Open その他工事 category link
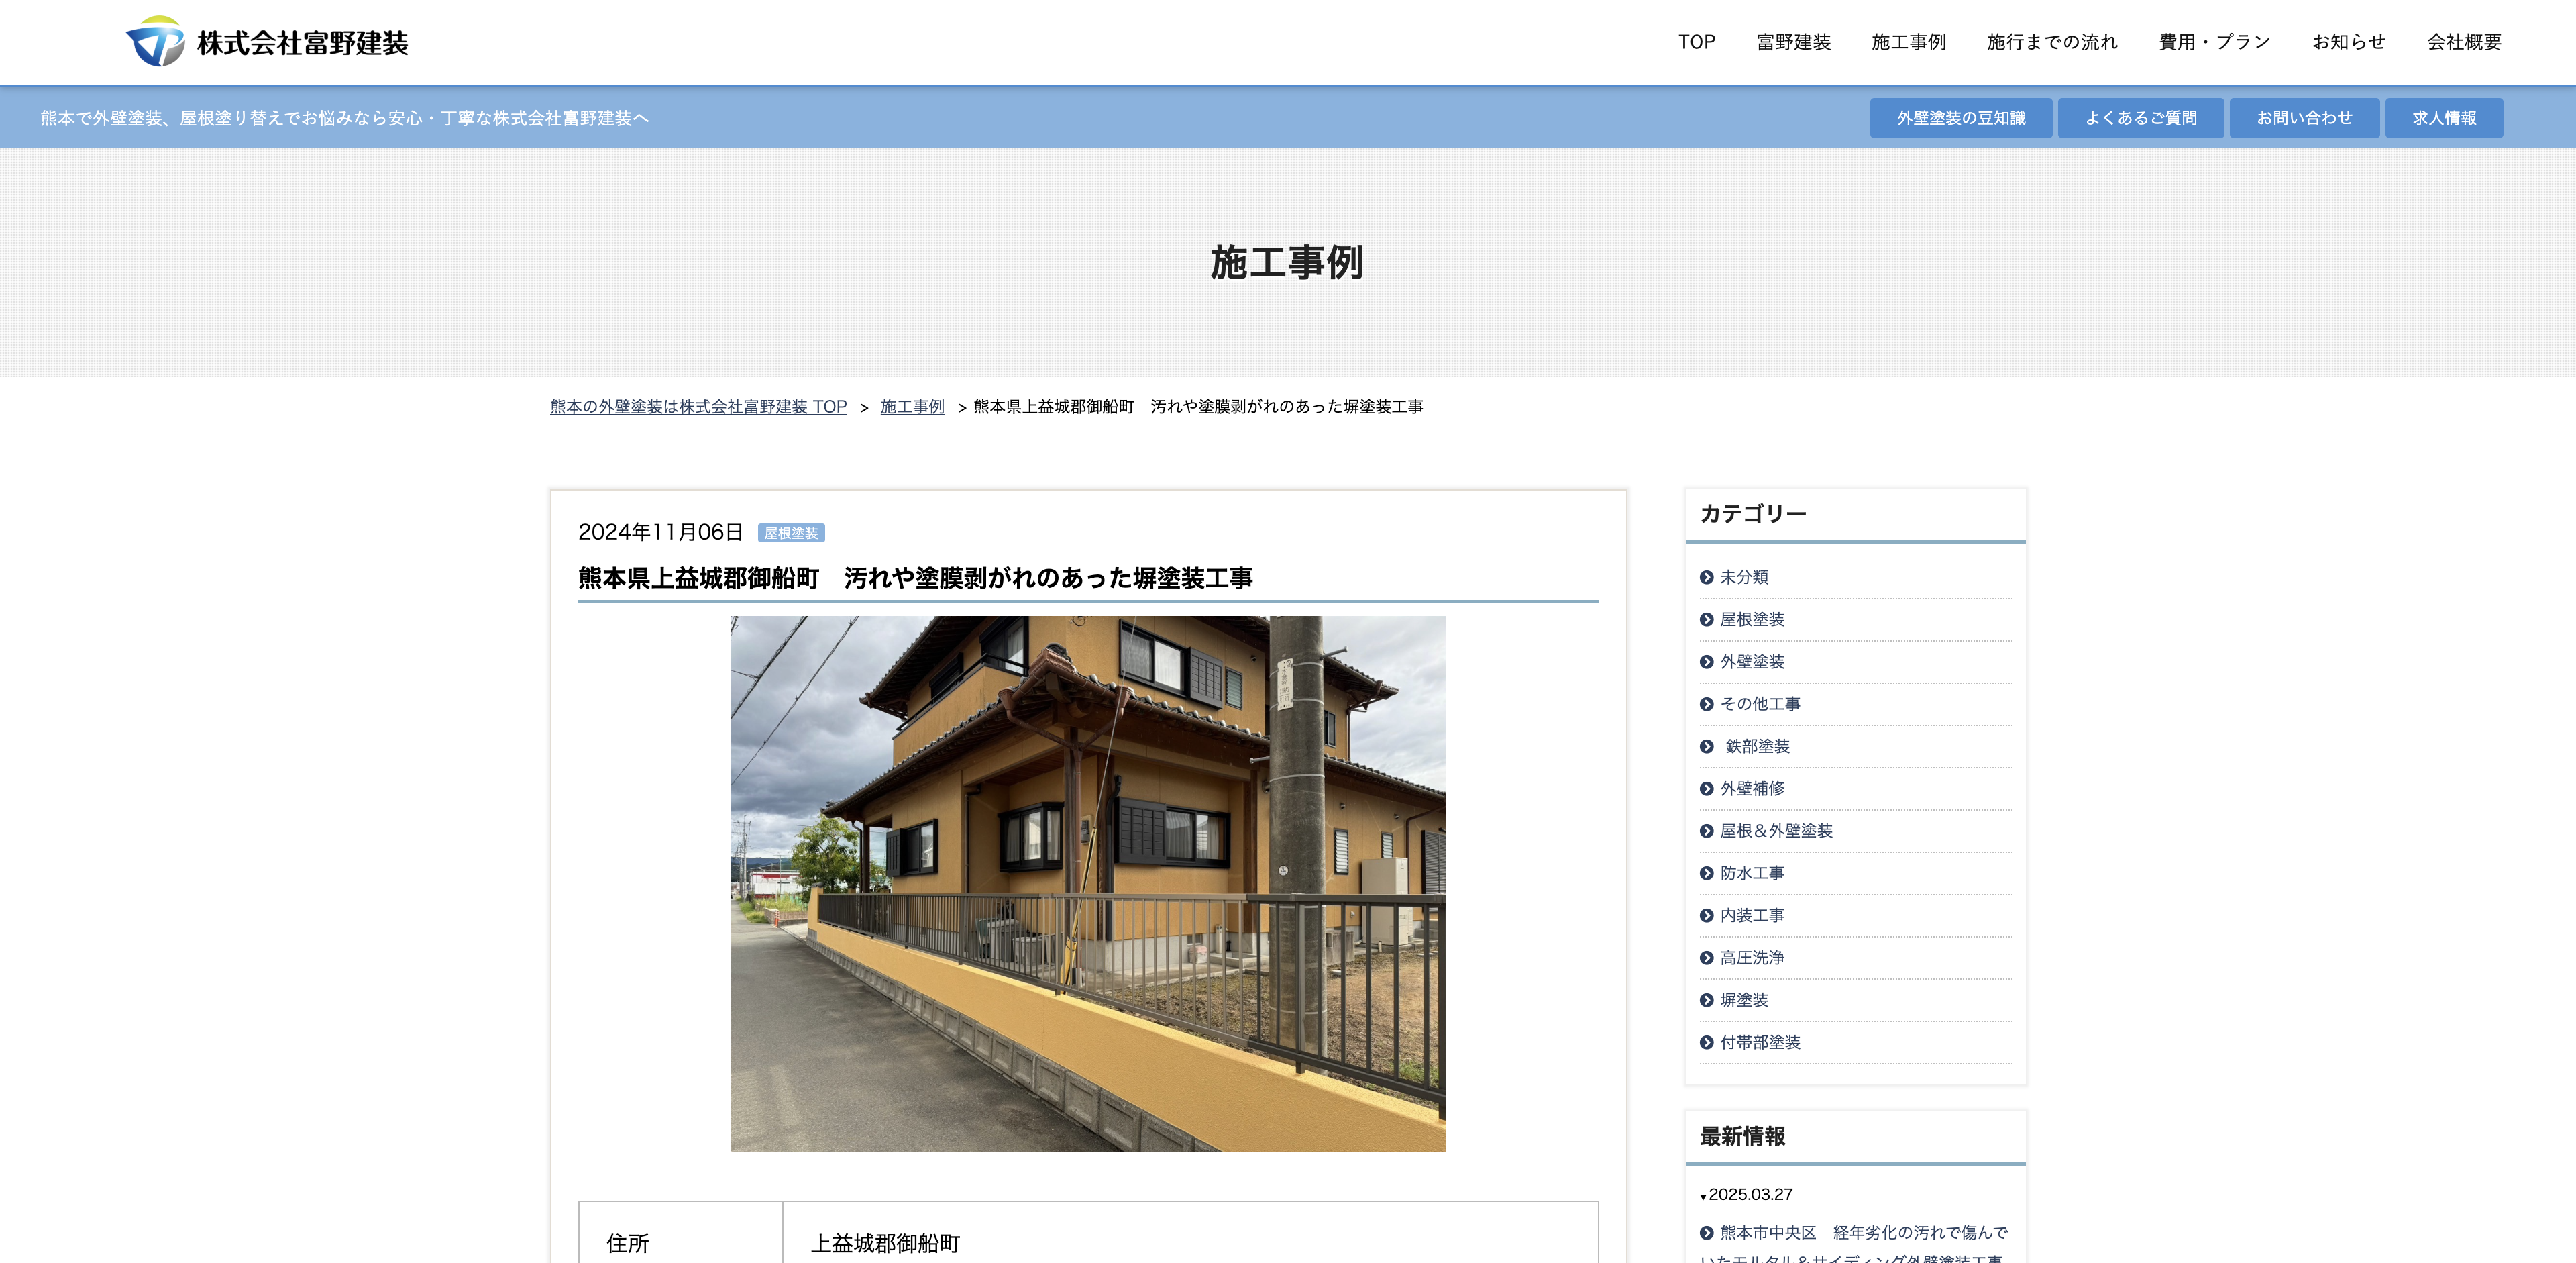 [1759, 704]
